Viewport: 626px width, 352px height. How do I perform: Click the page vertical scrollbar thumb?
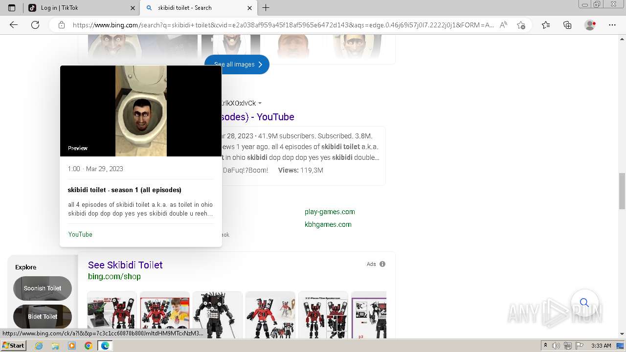click(622, 191)
